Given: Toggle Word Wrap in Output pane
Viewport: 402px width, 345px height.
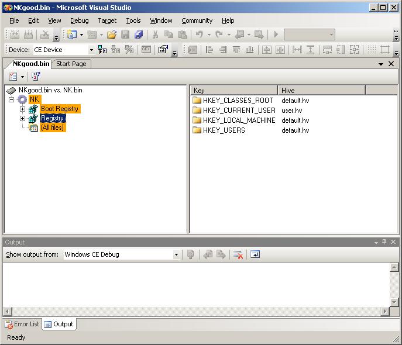Looking at the screenshot, I should point(255,254).
